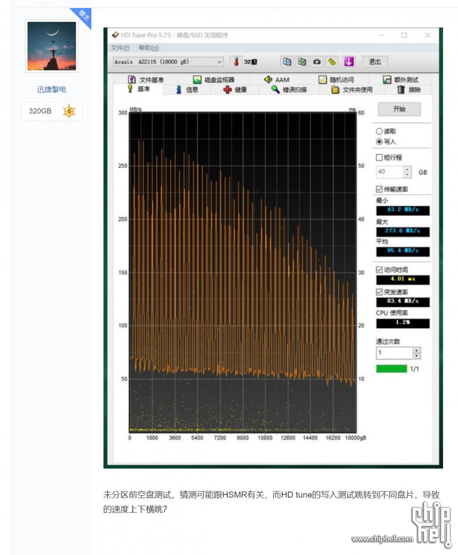The width and height of the screenshot is (458, 555).
Task: Click the temperature thermometer icon
Action: click(x=236, y=62)
